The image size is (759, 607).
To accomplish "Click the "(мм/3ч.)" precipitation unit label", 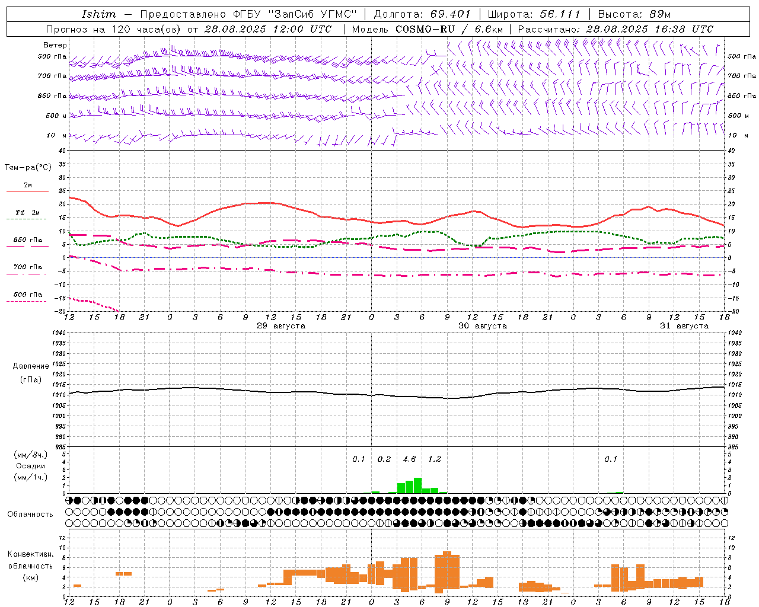I will pos(31,455).
